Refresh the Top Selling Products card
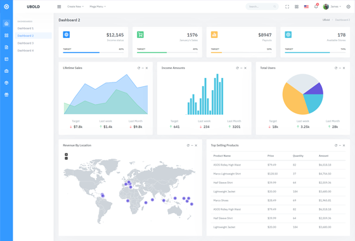355x241 pixels. [x=336, y=145]
